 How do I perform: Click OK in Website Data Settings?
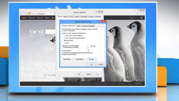[91, 64]
